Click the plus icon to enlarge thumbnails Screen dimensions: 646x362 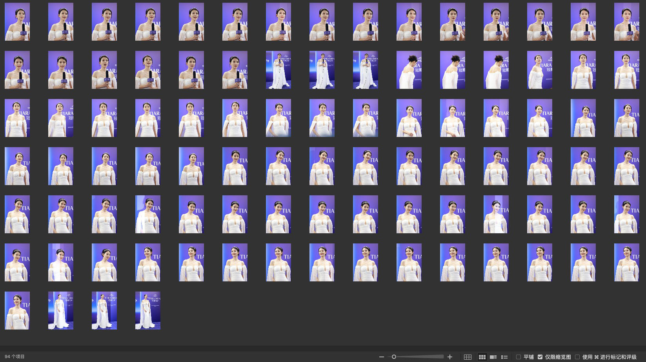click(450, 357)
